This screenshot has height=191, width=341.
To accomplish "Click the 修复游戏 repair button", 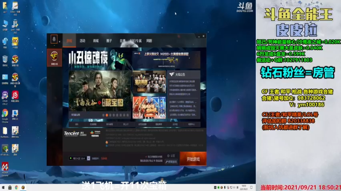I will 171,162.
